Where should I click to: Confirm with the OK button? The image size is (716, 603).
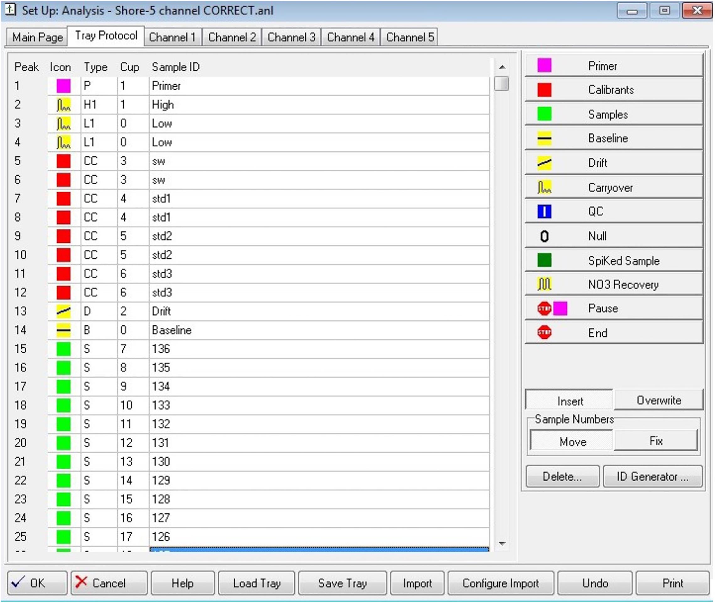(37, 583)
